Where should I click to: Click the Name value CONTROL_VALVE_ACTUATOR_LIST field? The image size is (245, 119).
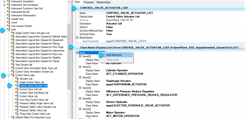(130, 13)
